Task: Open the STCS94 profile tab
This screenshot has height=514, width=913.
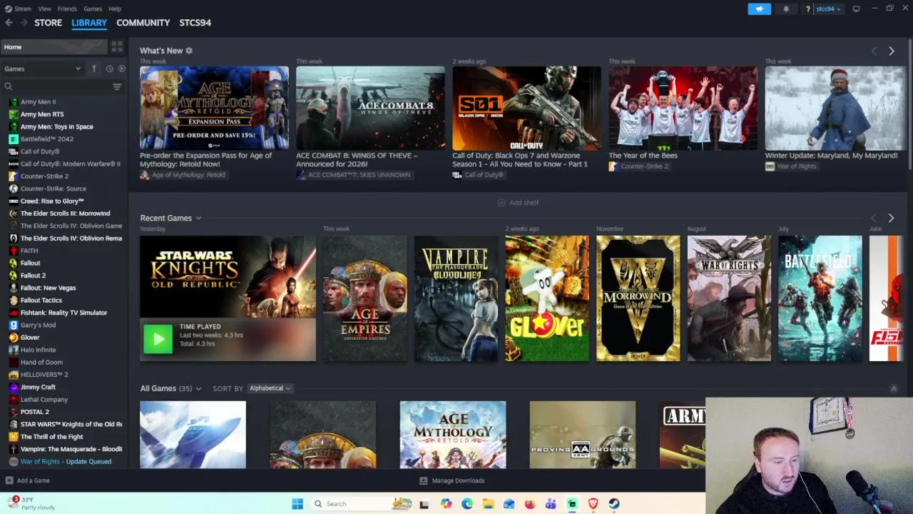Action: coord(195,23)
